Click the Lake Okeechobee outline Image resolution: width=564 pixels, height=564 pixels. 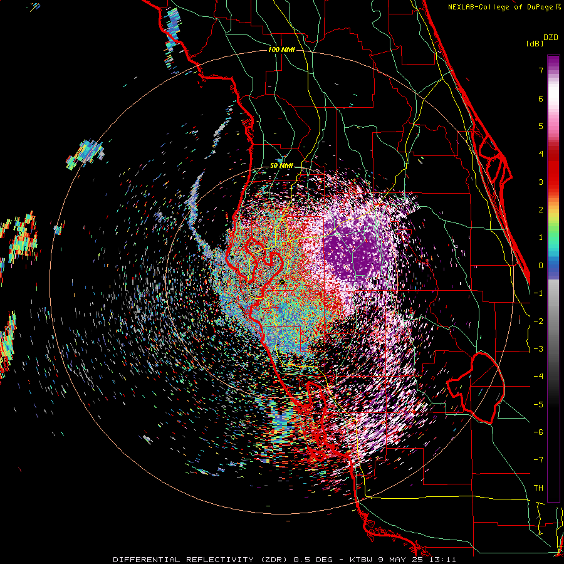(476, 388)
